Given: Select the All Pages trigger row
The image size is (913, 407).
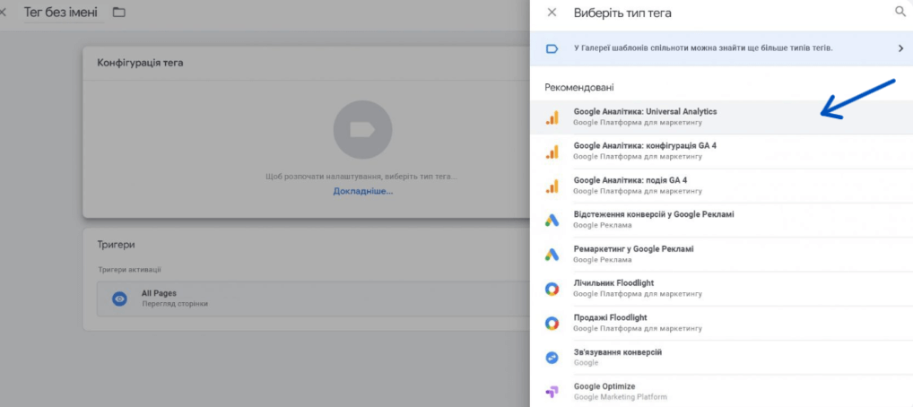Looking at the screenshot, I should tap(313, 299).
